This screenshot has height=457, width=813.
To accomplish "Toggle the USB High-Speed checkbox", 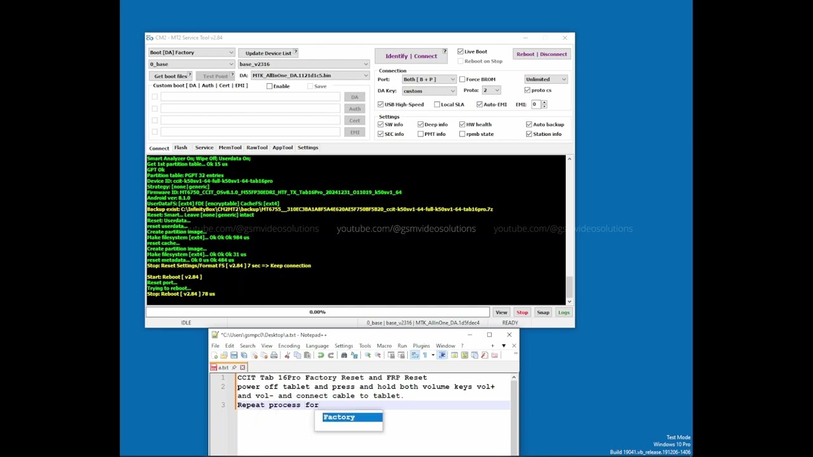I will pyautogui.click(x=380, y=104).
